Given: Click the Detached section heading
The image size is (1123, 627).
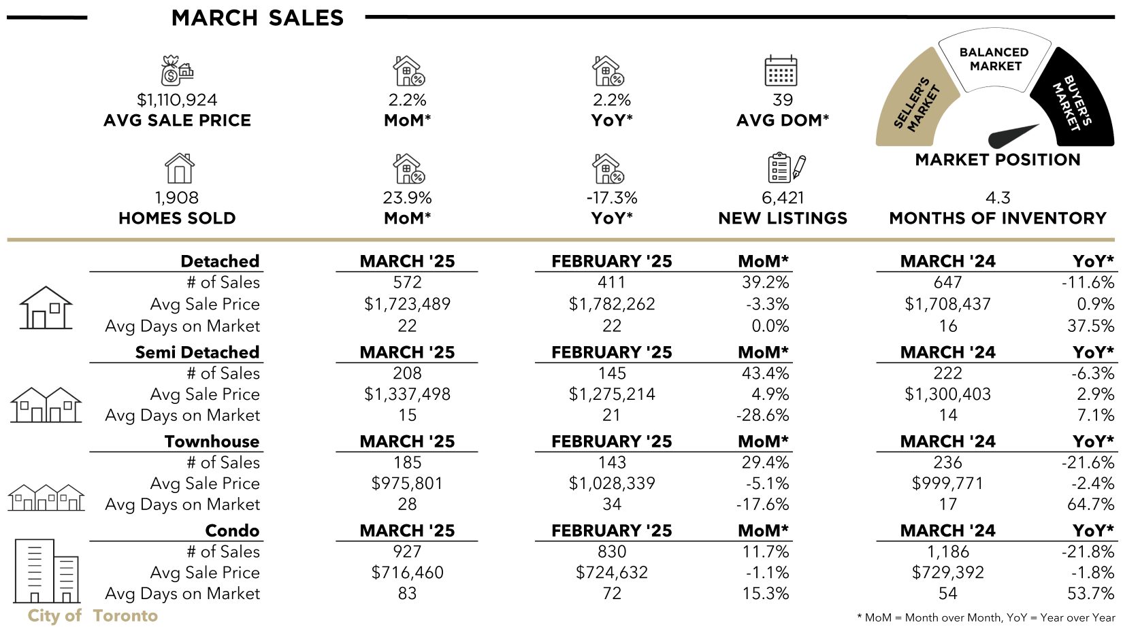Looking at the screenshot, I should (220, 261).
